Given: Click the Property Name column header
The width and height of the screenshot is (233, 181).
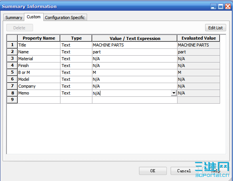Looking at the screenshot, I should 39,38.
